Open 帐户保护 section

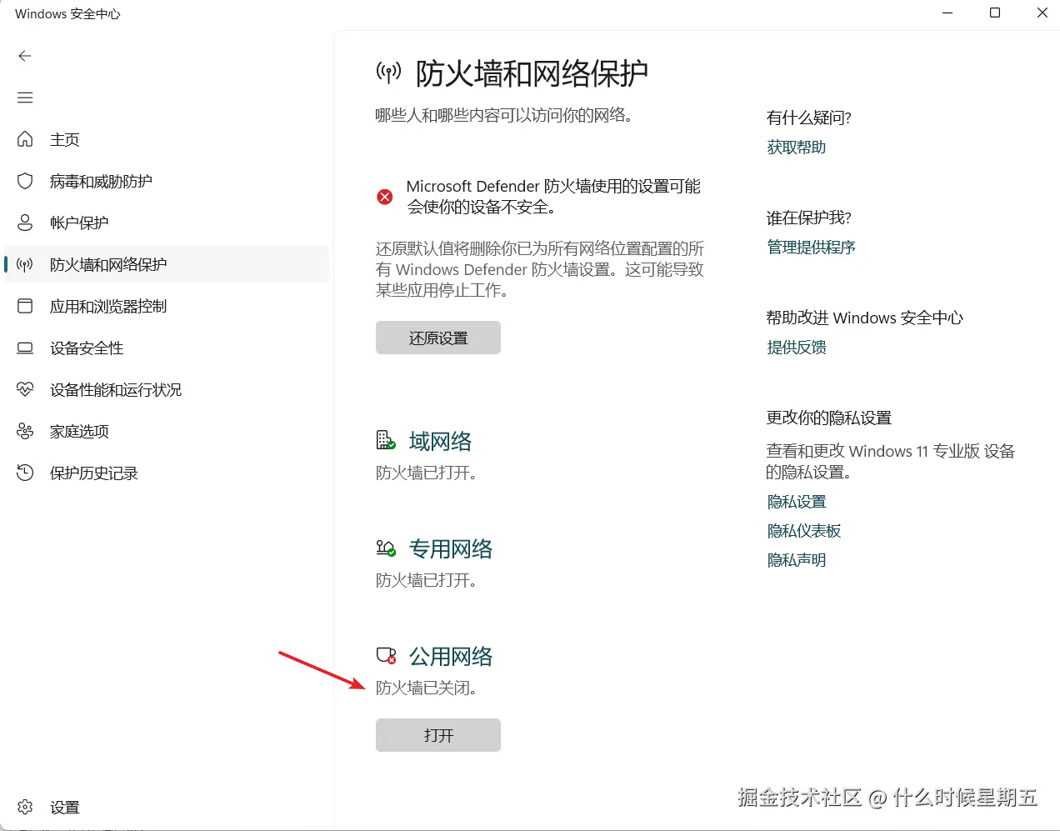[x=167, y=223]
